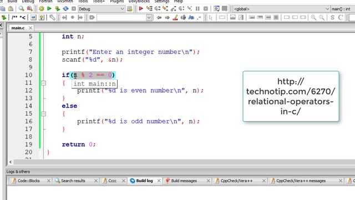Image resolution: width=355 pixels, height=200 pixels.
Task: Click the Stop debugger icon
Action: (x=206, y=9)
